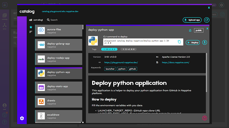Toggle the public visibility badge

click(199, 30)
